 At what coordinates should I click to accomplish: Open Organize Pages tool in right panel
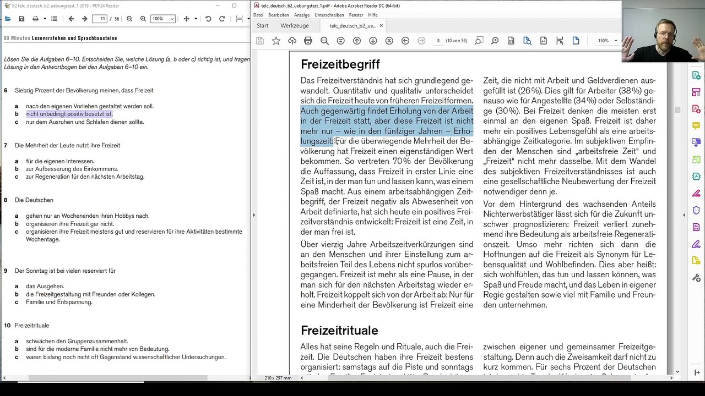[696, 92]
